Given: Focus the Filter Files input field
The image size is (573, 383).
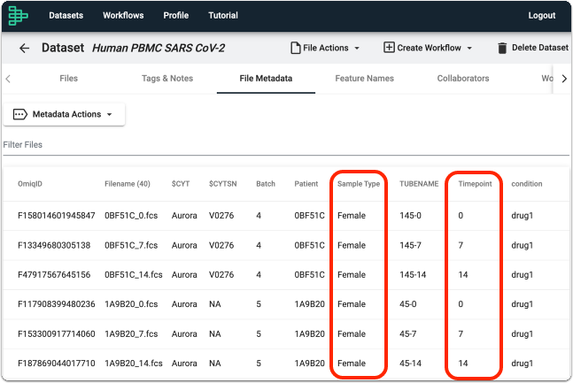Looking at the screenshot, I should point(286,145).
